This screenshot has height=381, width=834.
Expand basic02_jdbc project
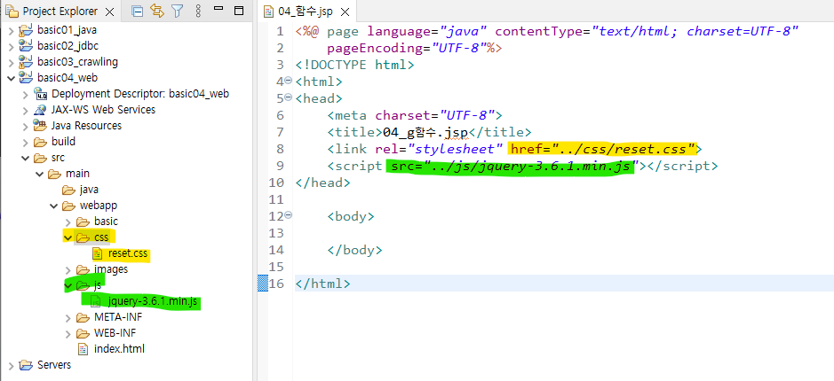11,46
